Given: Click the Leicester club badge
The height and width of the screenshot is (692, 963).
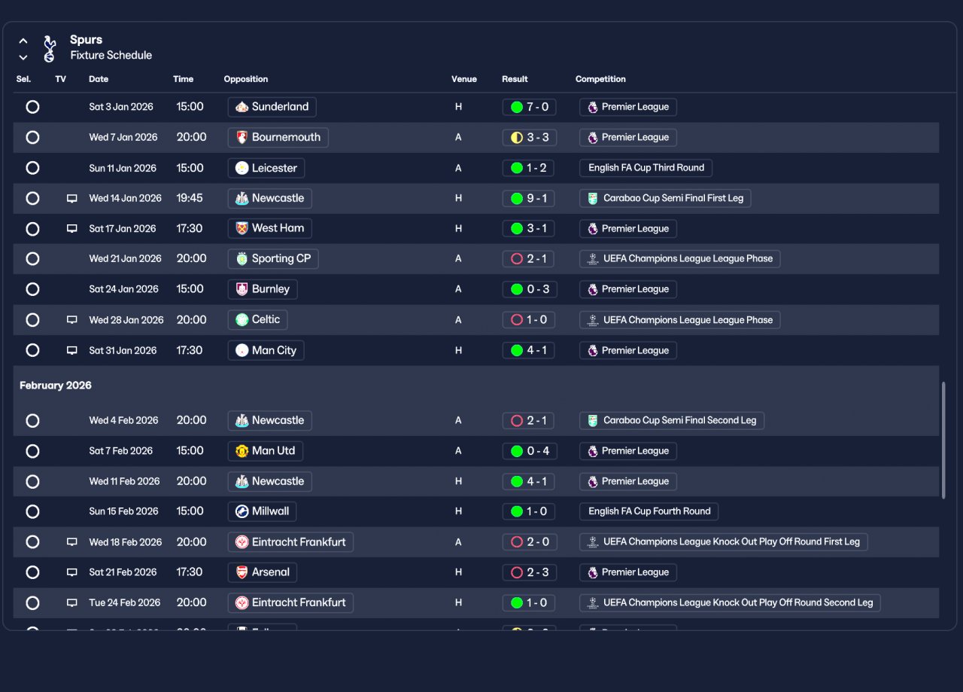Looking at the screenshot, I should click(242, 168).
